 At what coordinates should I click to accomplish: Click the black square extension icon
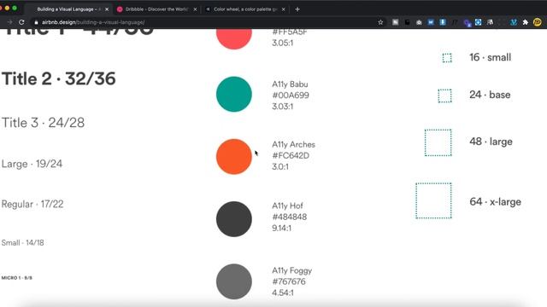click(x=407, y=22)
